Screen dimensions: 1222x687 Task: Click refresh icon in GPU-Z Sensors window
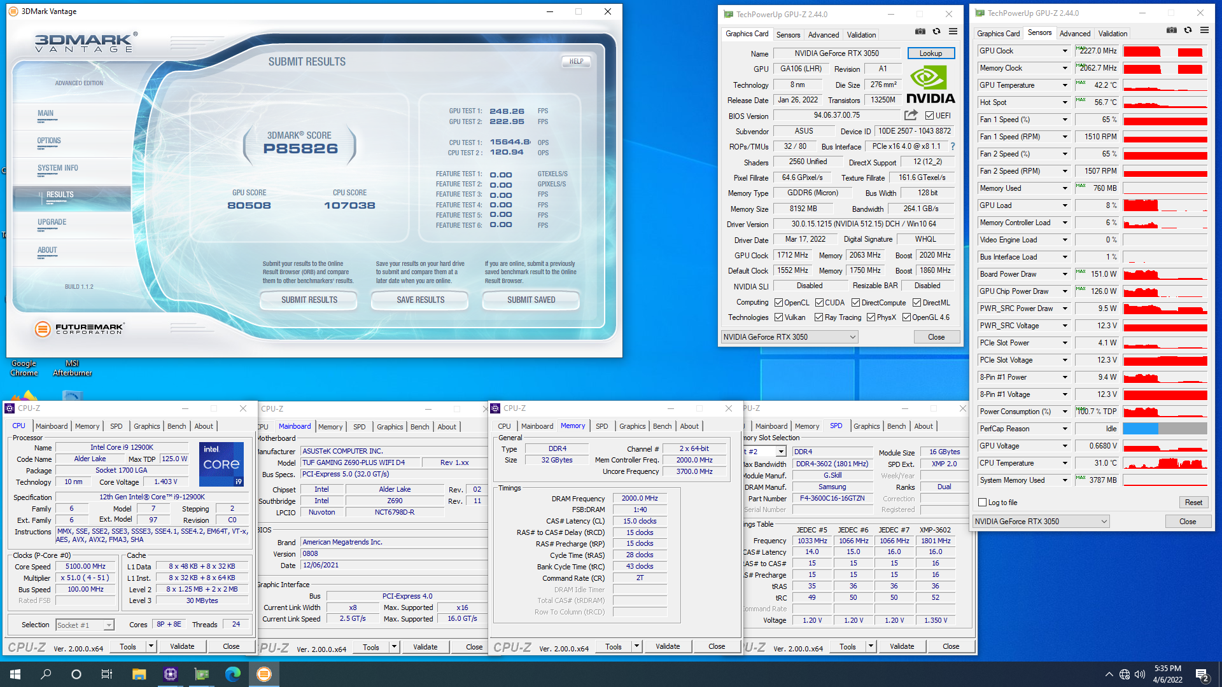pos(1188,30)
